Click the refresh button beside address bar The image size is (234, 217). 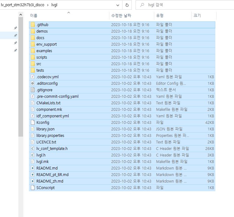point(127,5)
